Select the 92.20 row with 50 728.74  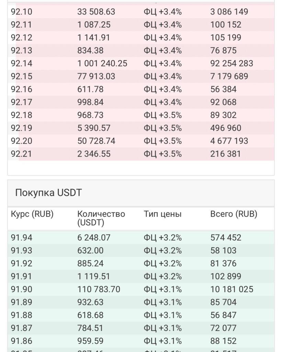coord(141,141)
